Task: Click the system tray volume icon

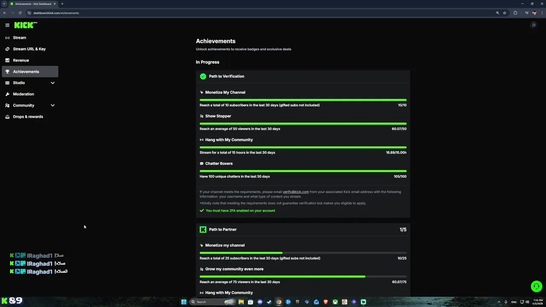Action: coord(527,302)
